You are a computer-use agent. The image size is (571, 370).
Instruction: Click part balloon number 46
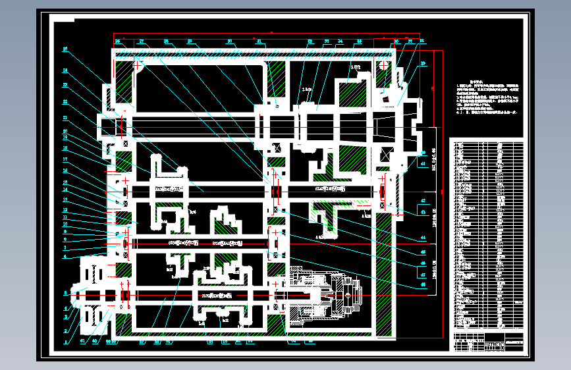click(423, 263)
